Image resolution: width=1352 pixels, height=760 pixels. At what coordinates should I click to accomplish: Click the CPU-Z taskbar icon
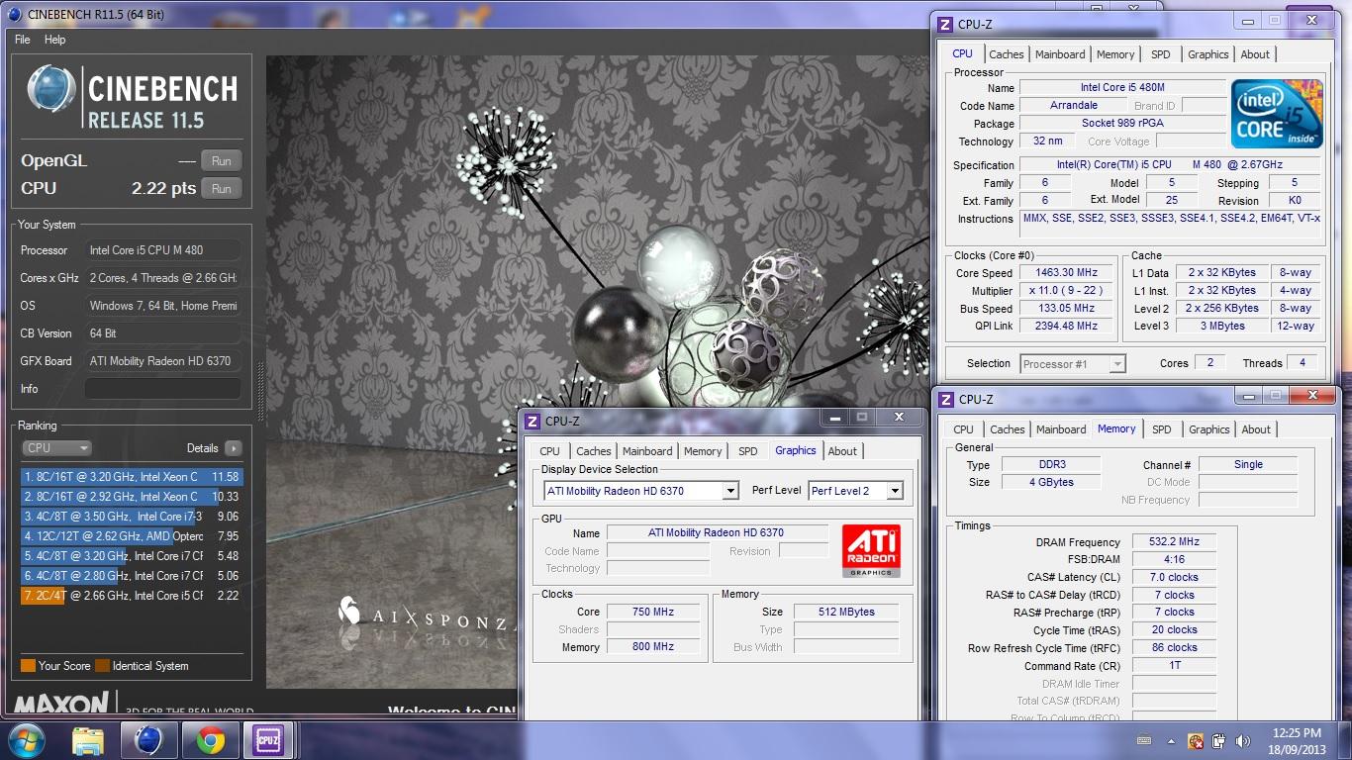267,740
